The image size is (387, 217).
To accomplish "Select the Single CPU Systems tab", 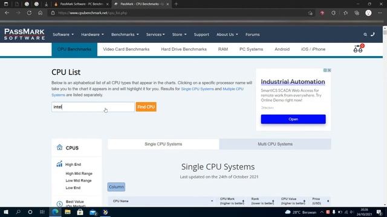I will [x=163, y=144].
